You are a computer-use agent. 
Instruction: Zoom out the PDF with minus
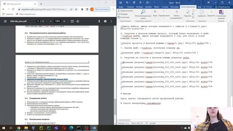(x=51, y=21)
